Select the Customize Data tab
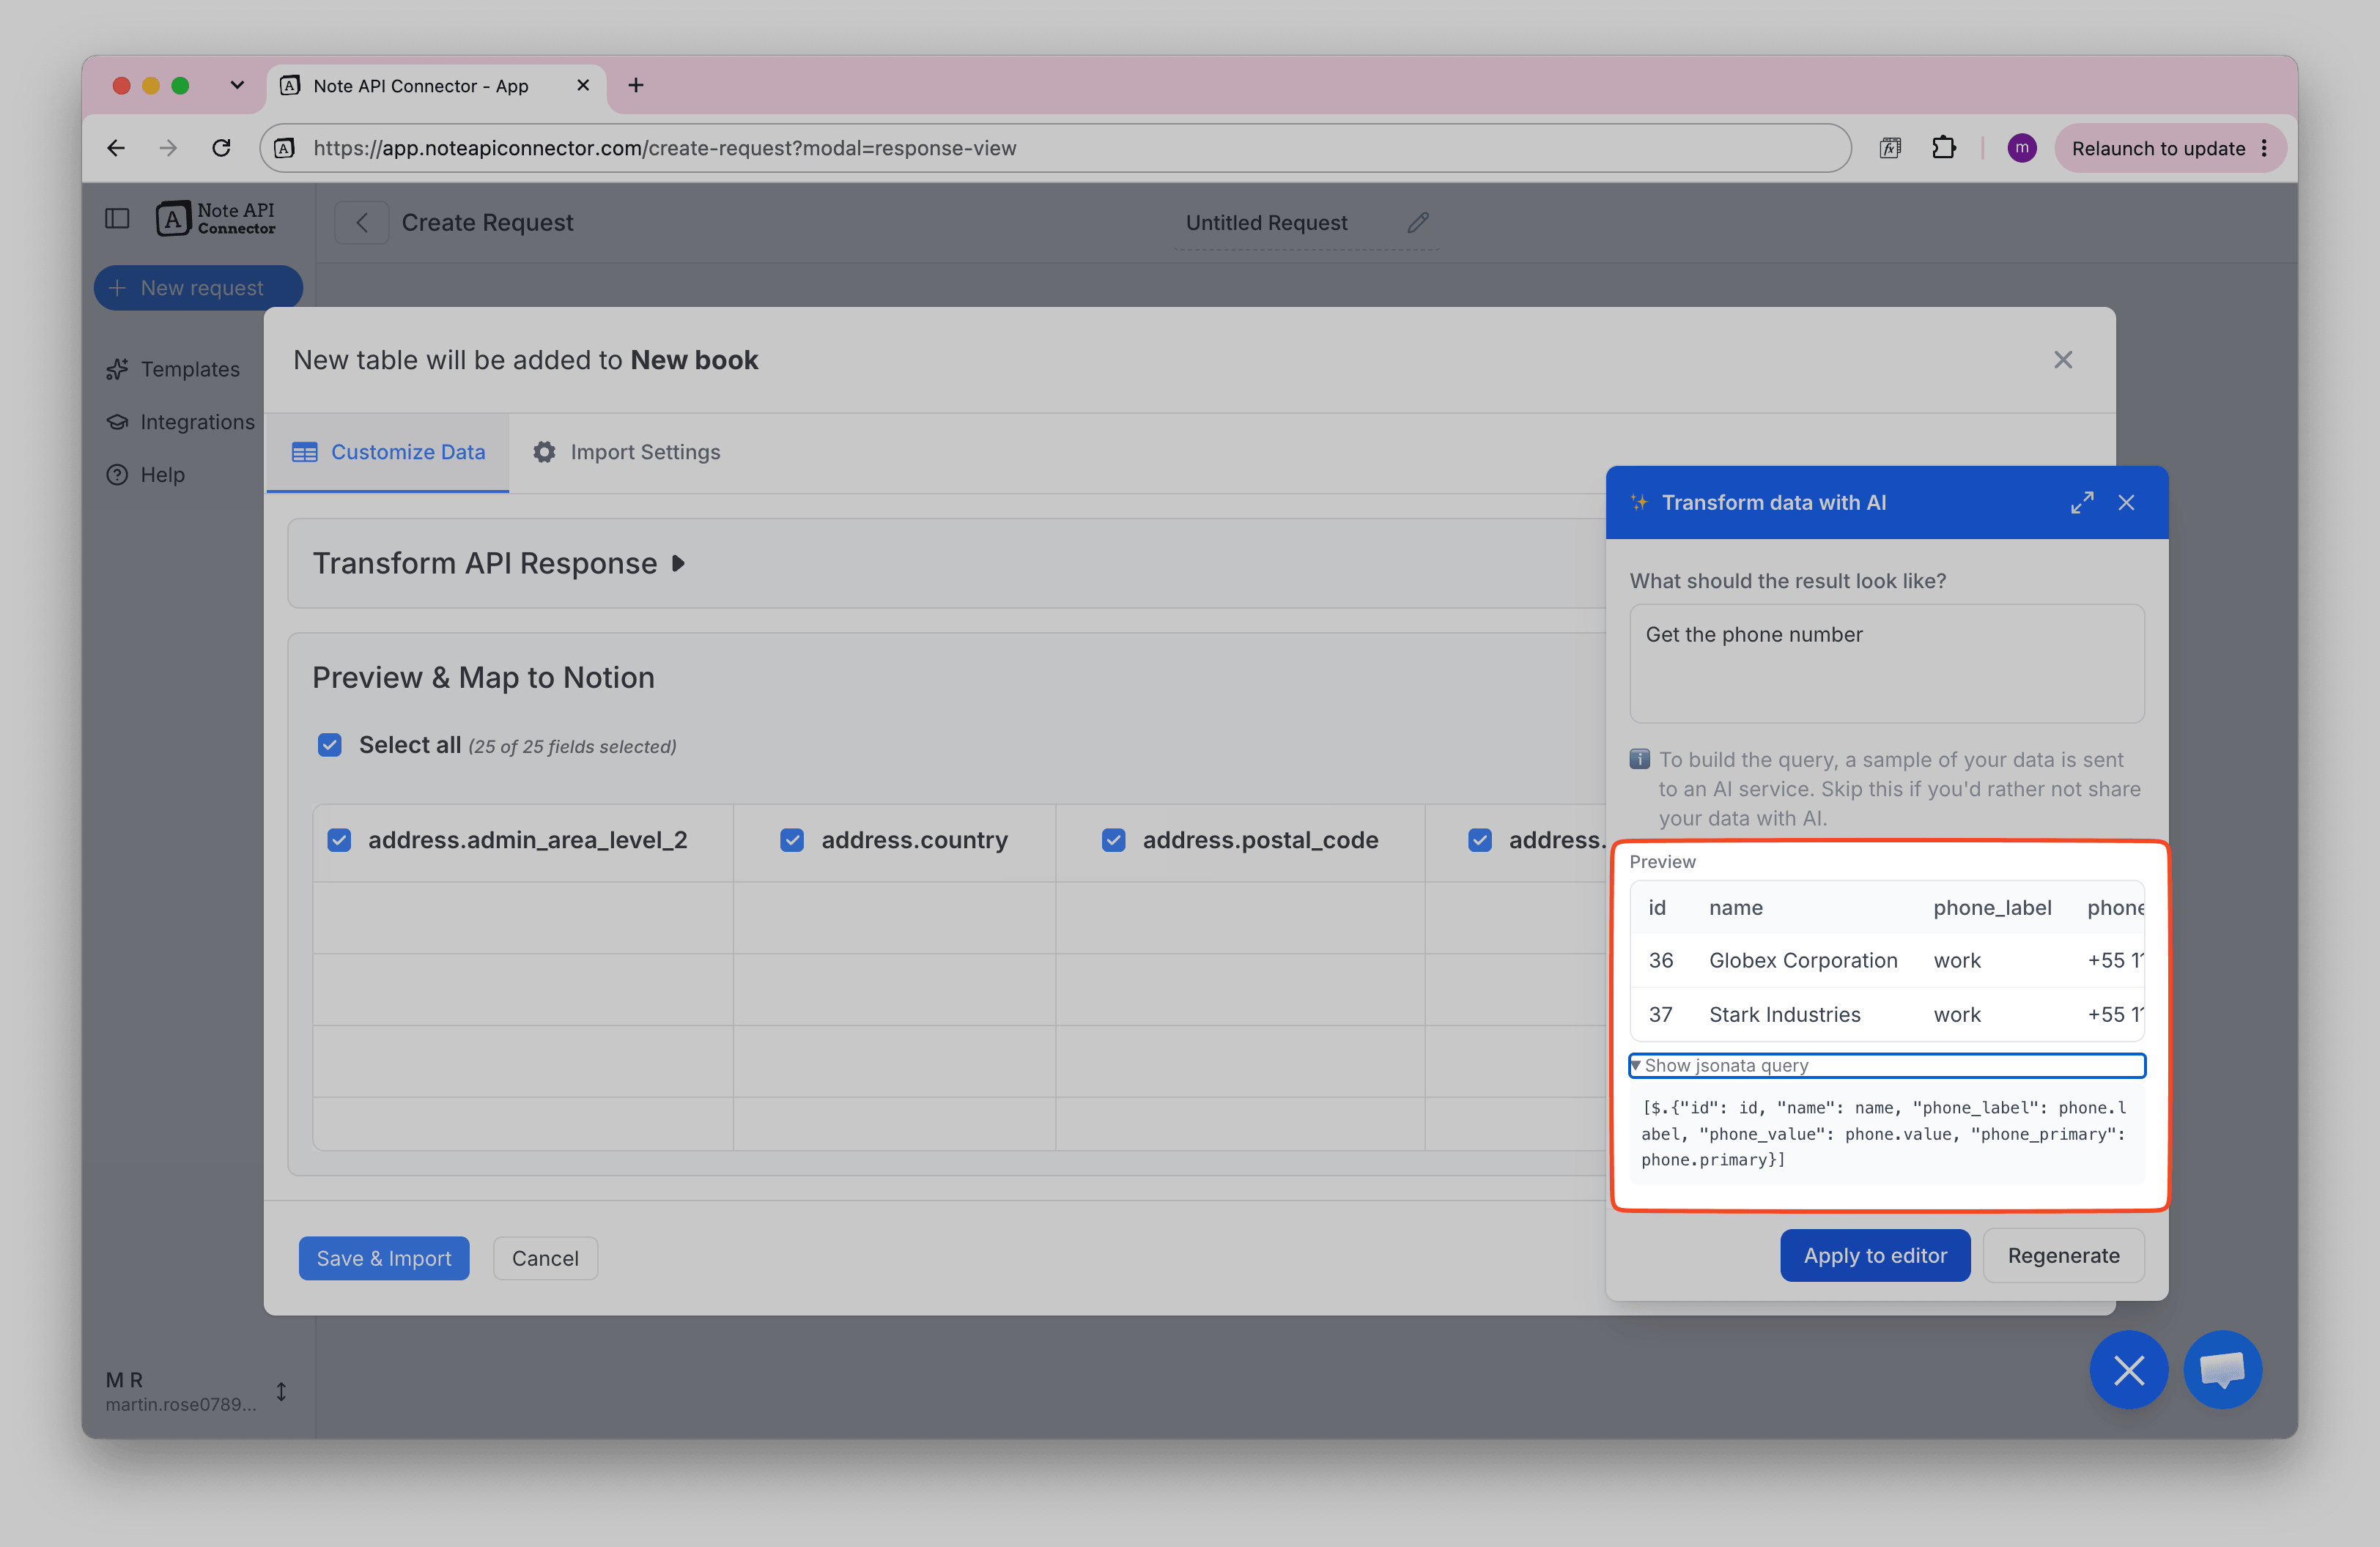2380x1547 pixels. click(x=388, y=453)
